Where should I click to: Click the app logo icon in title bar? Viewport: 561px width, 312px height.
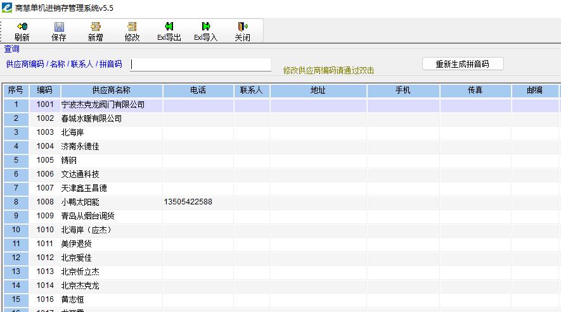(7, 8)
